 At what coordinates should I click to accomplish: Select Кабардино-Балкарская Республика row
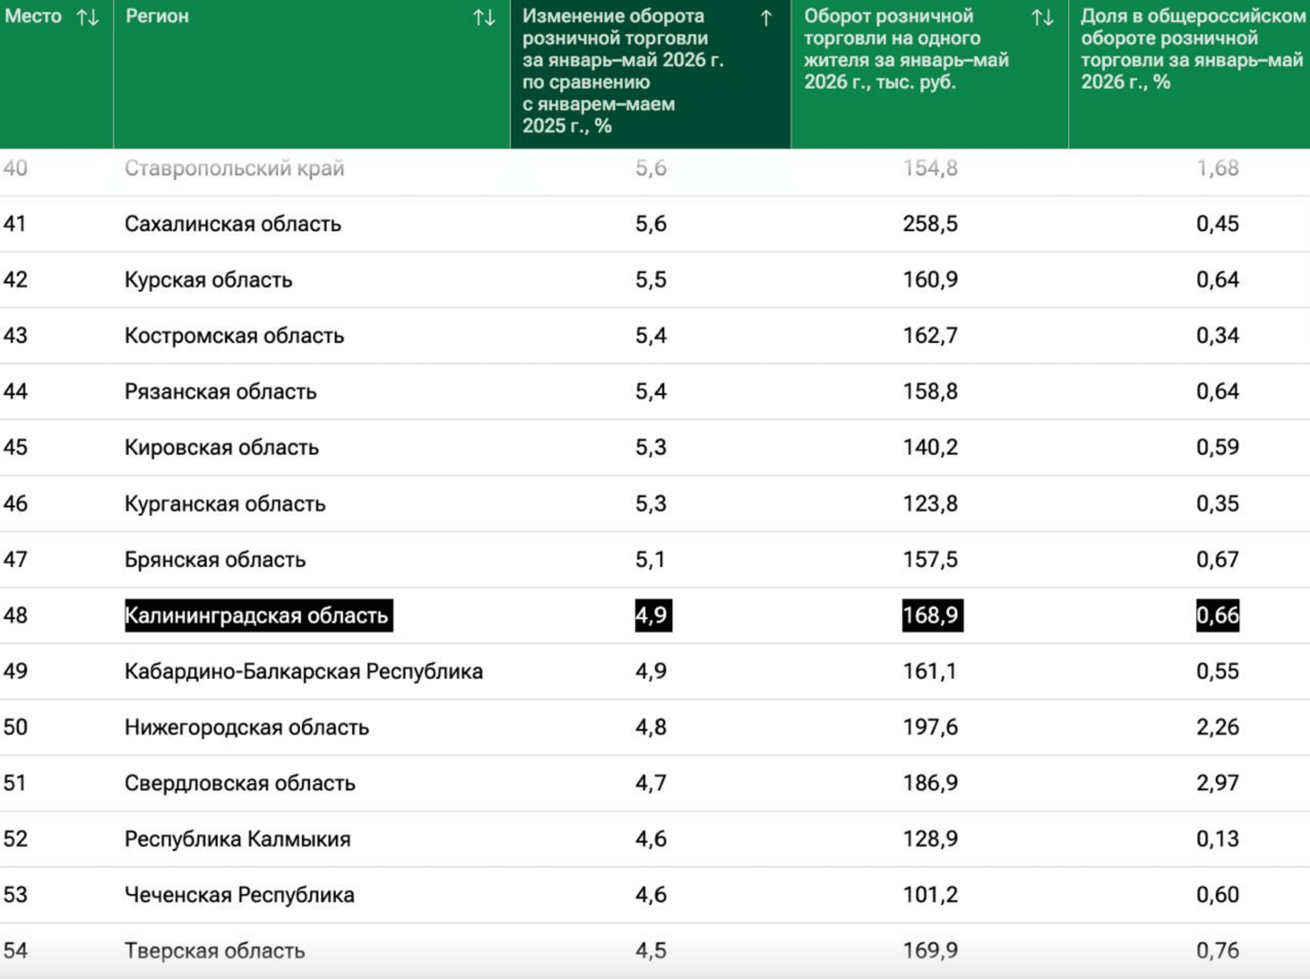click(655, 671)
